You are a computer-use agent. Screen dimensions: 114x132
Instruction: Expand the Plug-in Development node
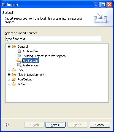[x=9, y=75]
